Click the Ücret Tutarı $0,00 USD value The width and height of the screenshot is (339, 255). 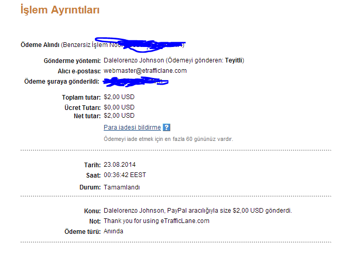119,107
